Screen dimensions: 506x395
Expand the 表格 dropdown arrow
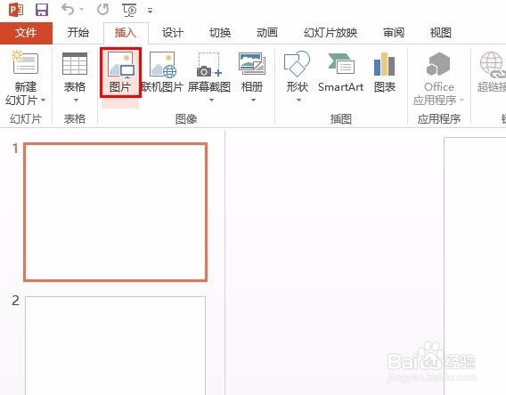pos(76,101)
